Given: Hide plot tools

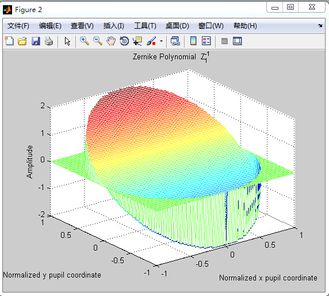Looking at the screenshot, I should (x=224, y=41).
